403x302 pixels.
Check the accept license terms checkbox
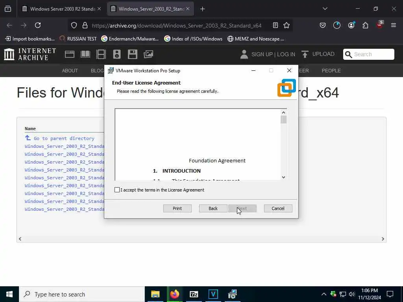[117, 190]
